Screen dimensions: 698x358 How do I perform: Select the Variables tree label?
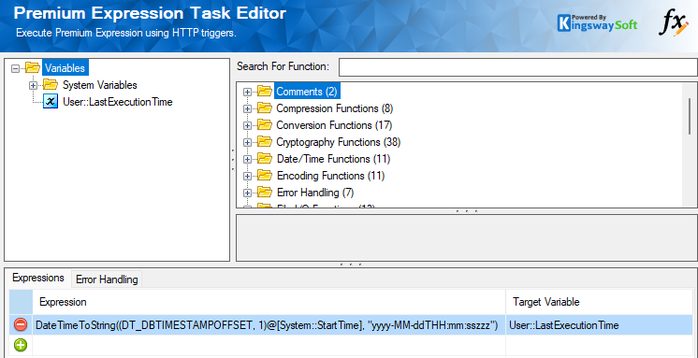(x=65, y=68)
